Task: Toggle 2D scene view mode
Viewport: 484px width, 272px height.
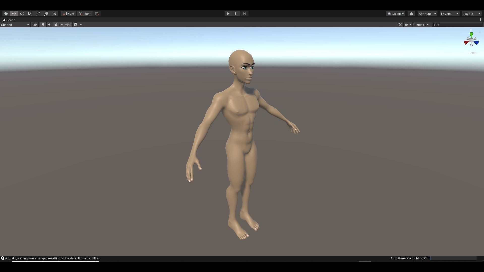Action: coord(35,25)
